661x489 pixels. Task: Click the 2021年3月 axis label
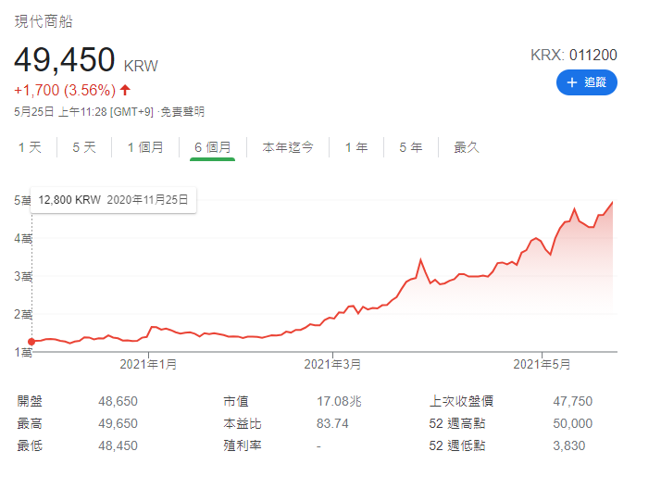pyautogui.click(x=332, y=364)
